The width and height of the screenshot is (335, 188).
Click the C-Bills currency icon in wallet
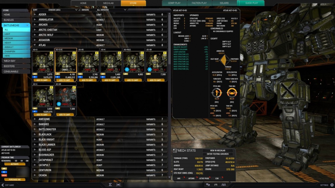tap(4, 172)
